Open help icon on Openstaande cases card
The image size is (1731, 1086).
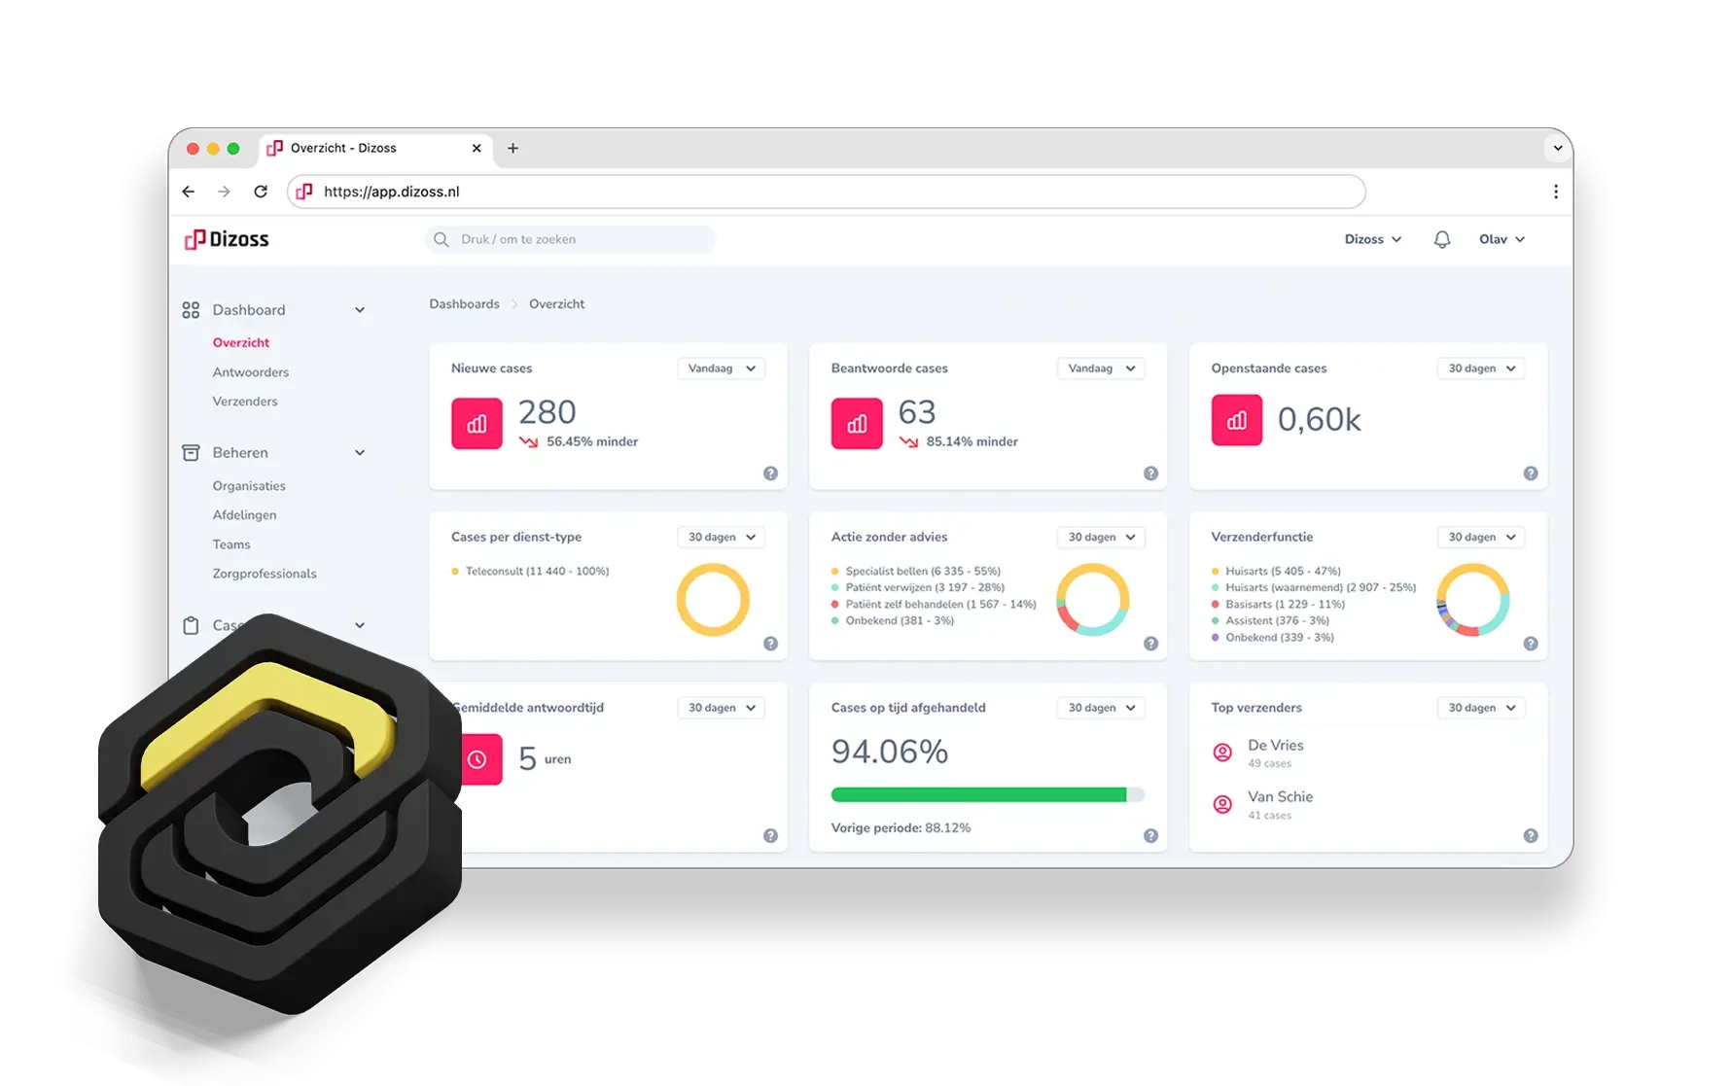(1531, 473)
